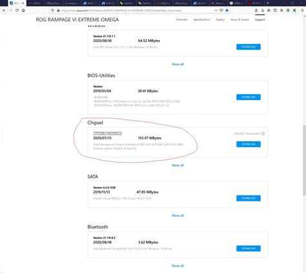The width and height of the screenshot is (306, 273).
Task: Download the SATA Virtual RAID driver
Action: (x=249, y=198)
